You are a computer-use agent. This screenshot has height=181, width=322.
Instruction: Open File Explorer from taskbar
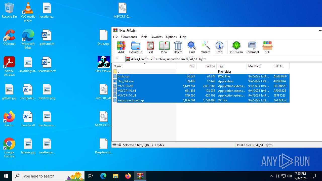pos(116,176)
